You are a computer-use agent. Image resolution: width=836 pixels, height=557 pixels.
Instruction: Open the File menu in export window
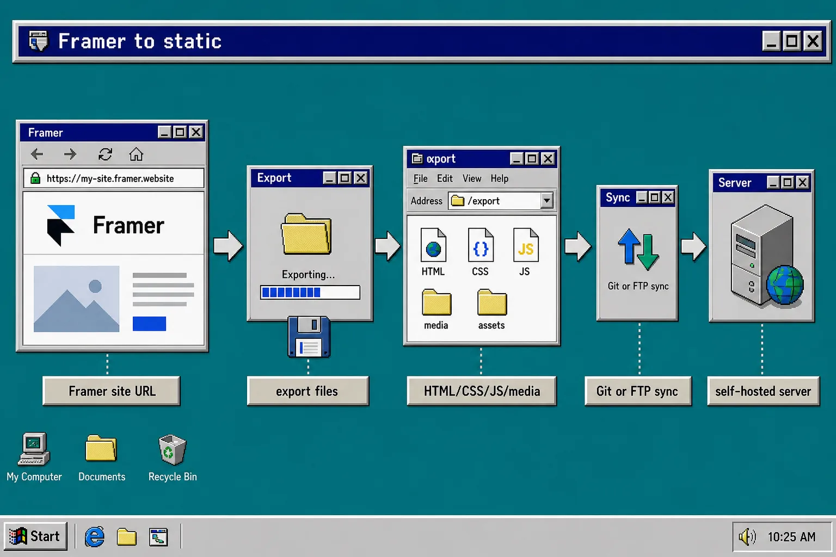click(420, 178)
